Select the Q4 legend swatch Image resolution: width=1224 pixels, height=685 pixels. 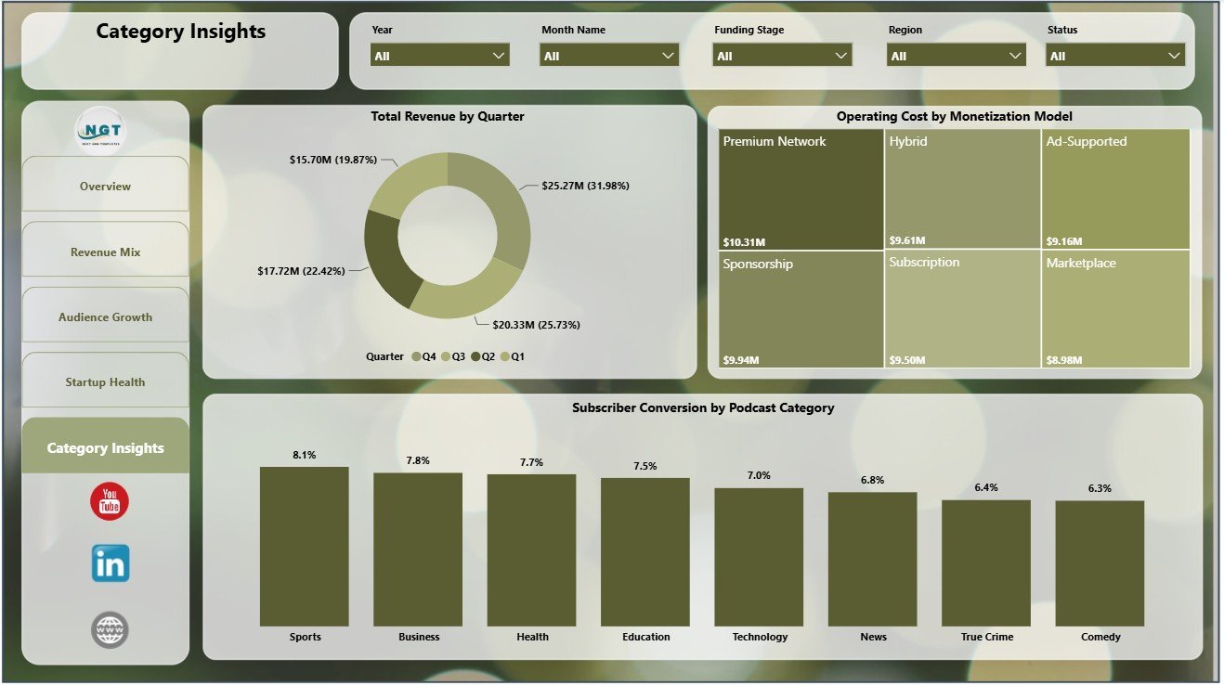415,356
